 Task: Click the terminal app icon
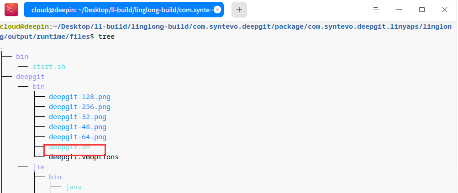(11, 10)
